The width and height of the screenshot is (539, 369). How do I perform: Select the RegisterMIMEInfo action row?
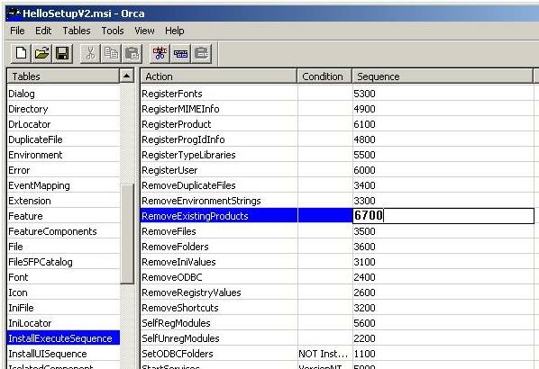pyautogui.click(x=337, y=109)
